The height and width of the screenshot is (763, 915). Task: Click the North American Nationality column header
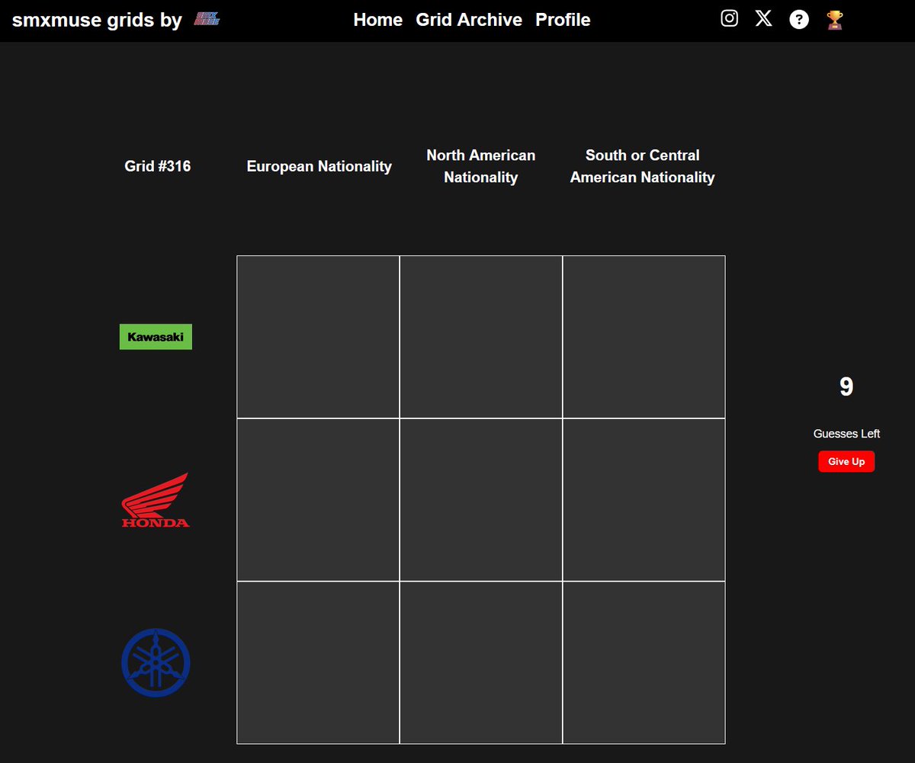[481, 166]
